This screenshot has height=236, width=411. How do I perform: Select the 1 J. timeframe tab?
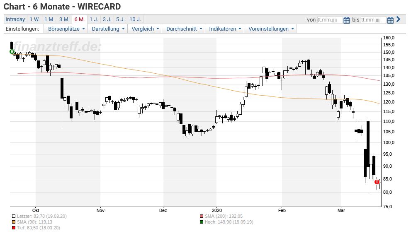click(x=94, y=19)
